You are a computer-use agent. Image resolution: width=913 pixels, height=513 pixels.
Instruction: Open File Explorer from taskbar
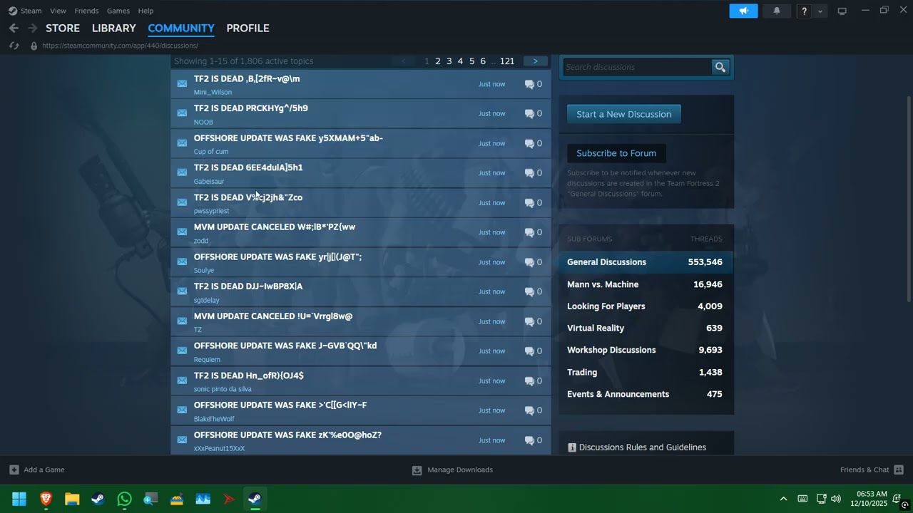tap(72, 499)
